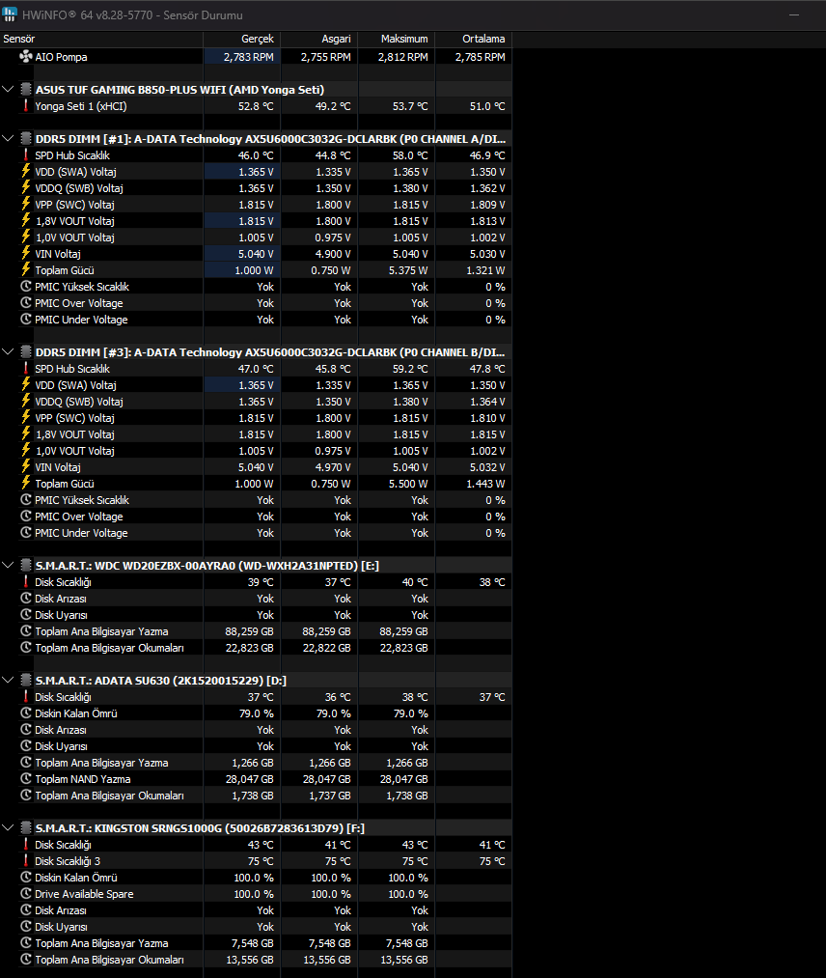
Task: Collapse the S.M.A.R.T. ADATA SU630 group
Action: tap(8, 680)
